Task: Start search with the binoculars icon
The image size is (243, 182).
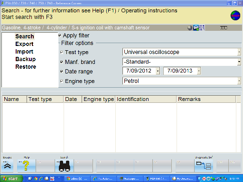Action: click(64, 165)
